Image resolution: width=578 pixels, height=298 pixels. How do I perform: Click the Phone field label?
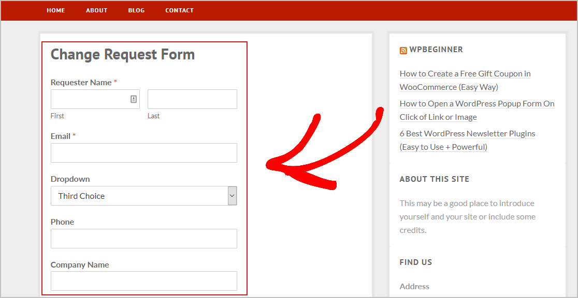(62, 222)
